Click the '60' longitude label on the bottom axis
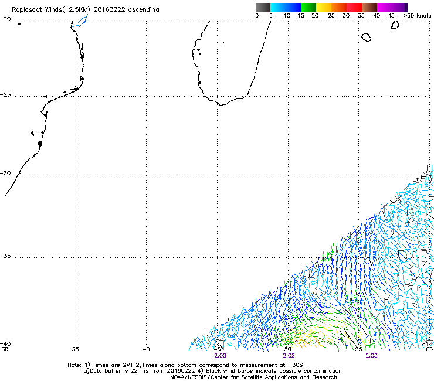The width and height of the screenshot is (434, 381). click(429, 349)
